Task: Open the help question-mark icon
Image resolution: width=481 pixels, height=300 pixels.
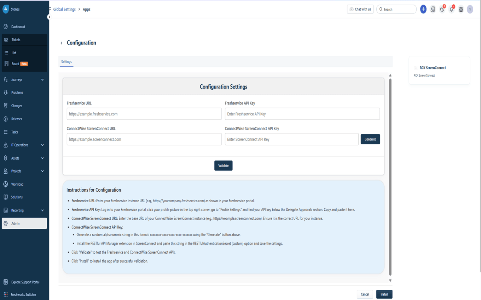Action: (442, 10)
